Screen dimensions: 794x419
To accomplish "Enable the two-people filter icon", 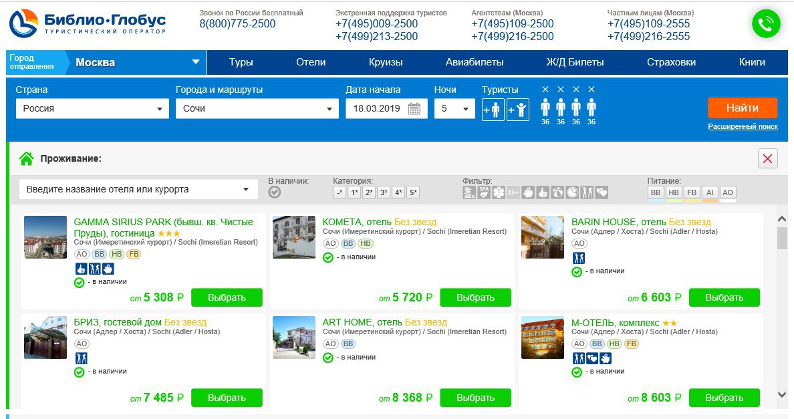I will (x=587, y=192).
